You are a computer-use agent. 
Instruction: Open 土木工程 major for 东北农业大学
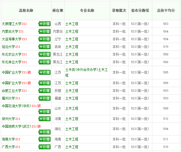click(72, 54)
